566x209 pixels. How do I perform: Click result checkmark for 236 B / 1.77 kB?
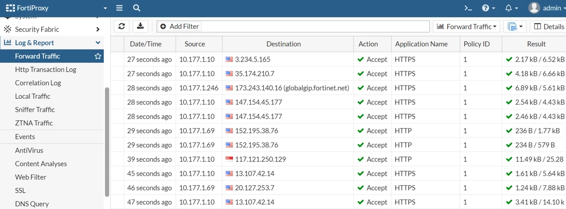click(509, 131)
